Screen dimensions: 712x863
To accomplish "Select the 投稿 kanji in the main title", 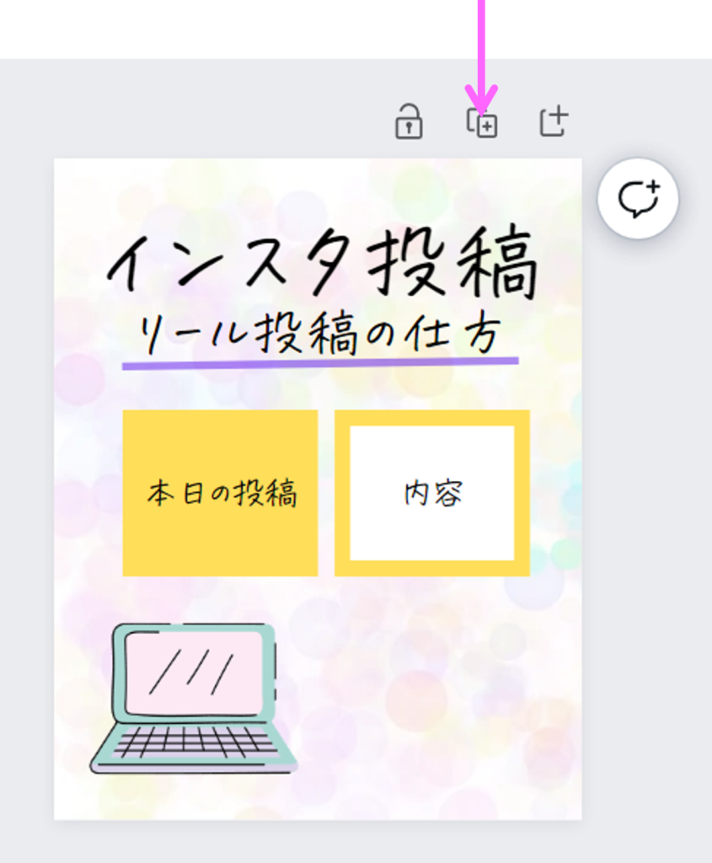I will (x=452, y=263).
